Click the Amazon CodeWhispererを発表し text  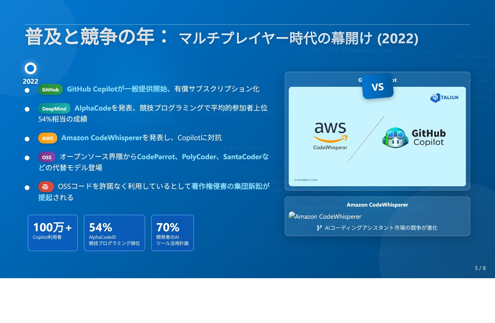coord(112,138)
